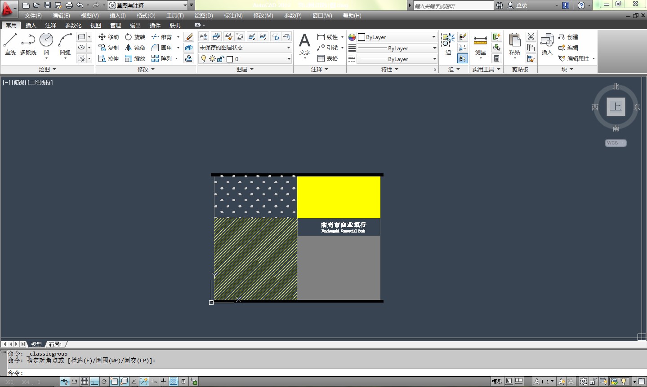Viewport: 647px width, 387px height.
Task: Choose the Rotate (旋转) tool
Action: pos(135,37)
